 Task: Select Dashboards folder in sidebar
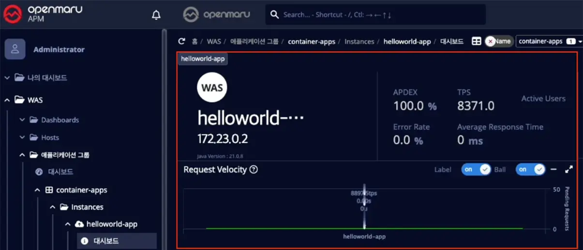pos(54,120)
